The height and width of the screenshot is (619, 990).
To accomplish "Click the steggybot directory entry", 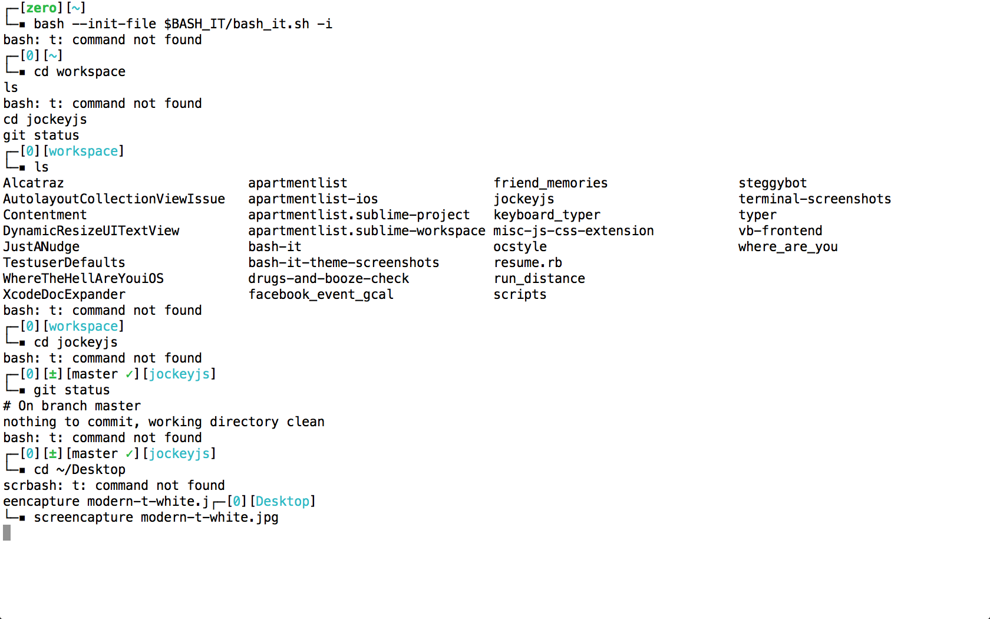I will (x=773, y=183).
